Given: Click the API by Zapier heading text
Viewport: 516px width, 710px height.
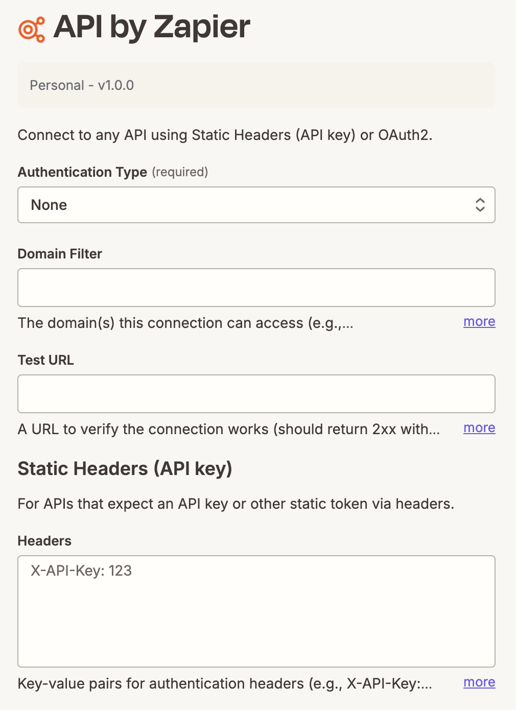Looking at the screenshot, I should pyautogui.click(x=152, y=27).
